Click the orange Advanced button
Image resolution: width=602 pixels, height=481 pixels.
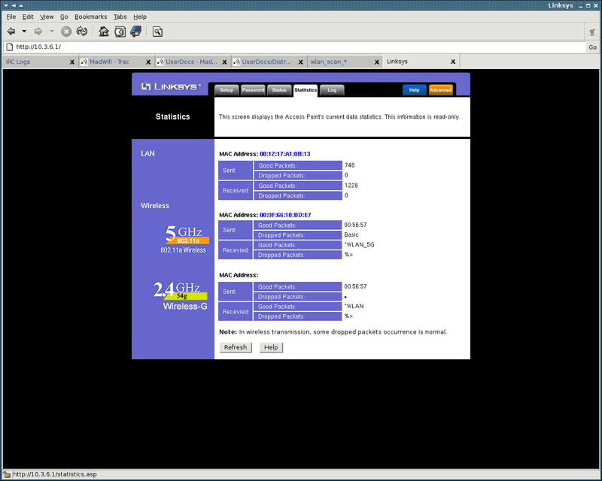(x=441, y=90)
